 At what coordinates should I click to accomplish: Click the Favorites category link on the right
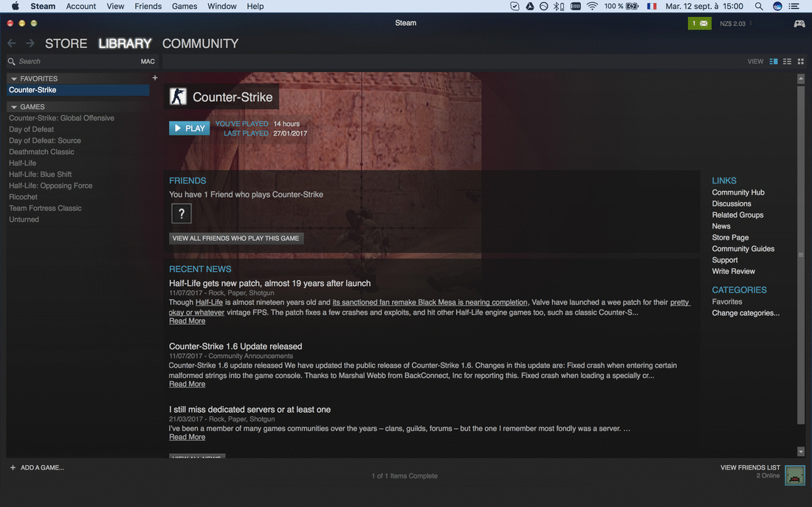[726, 302]
